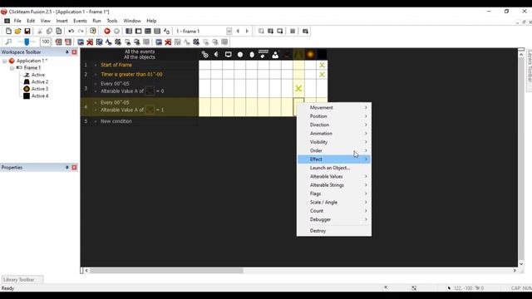
Task: Click Active 4 action checkmark in event 2
Action: 322,74
